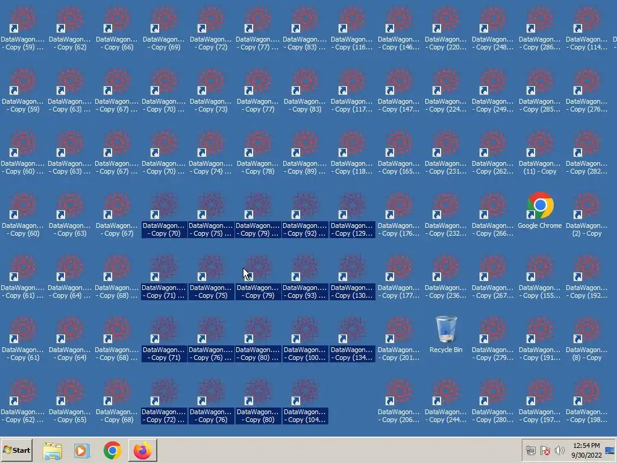Select DataWagon shortcut Copy (155…)
617x463 pixels.
540,277
